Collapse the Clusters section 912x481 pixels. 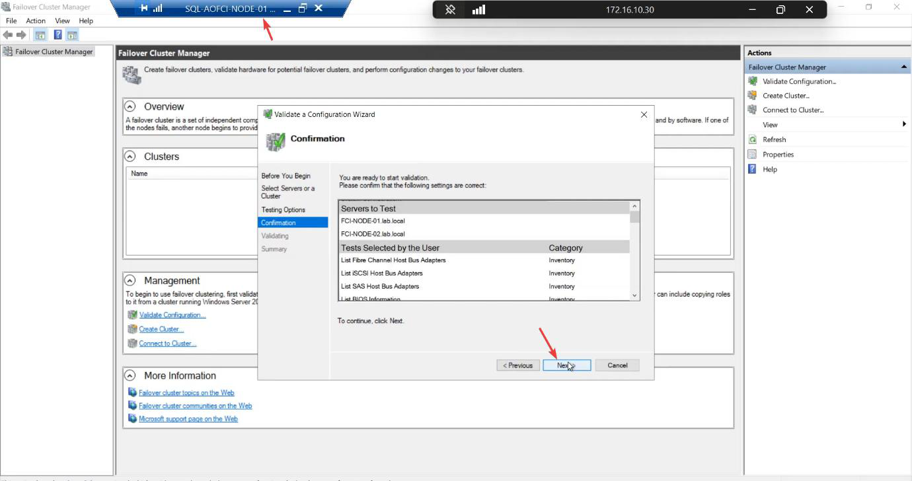(130, 157)
